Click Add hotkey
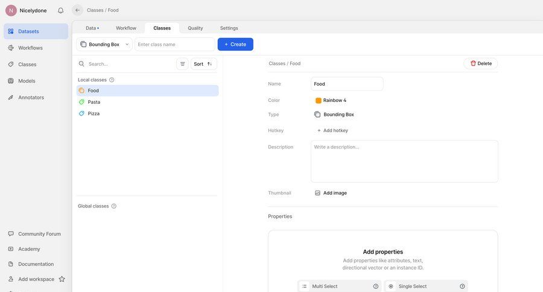This screenshot has width=543, height=292. [333, 130]
